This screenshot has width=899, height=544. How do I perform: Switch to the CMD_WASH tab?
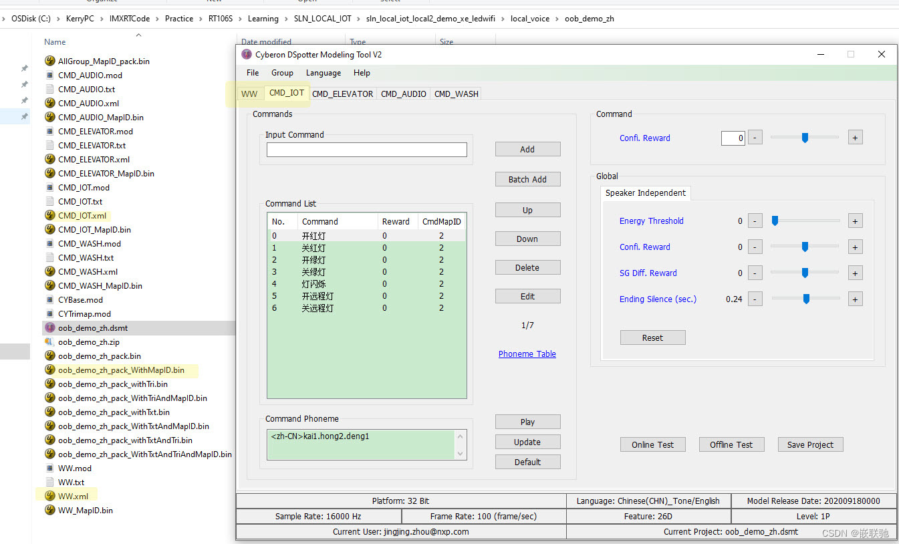pos(456,94)
